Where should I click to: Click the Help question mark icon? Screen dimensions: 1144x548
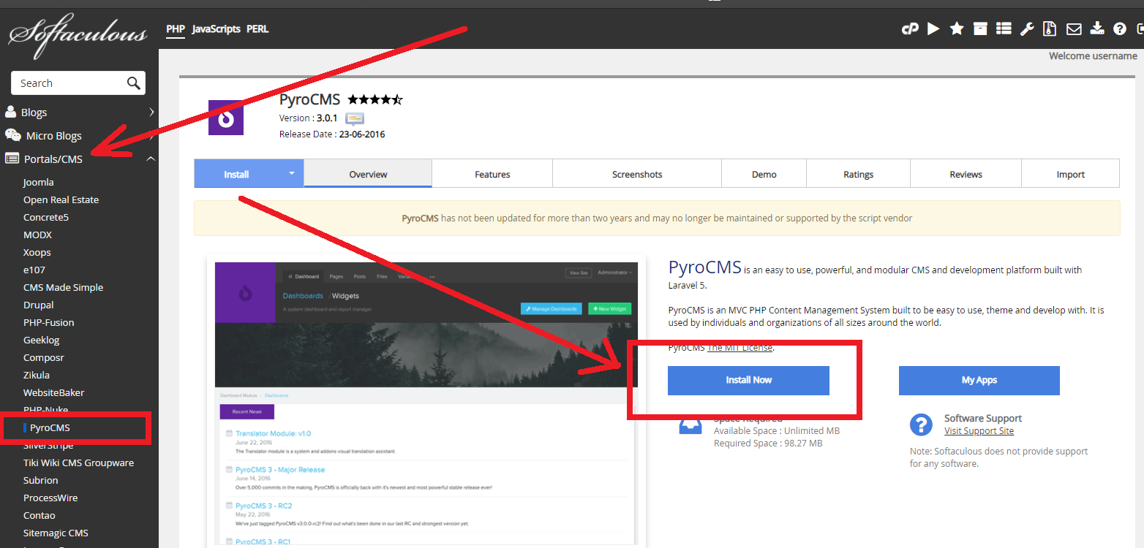(x=1120, y=28)
